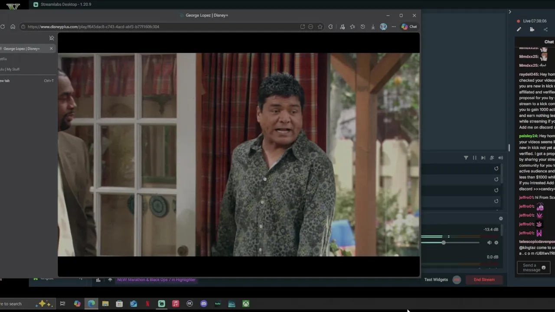Open Xbox app from taskbar

click(x=246, y=304)
